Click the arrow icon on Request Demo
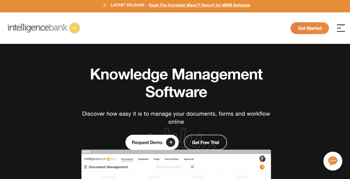Screen dimensions: 350x179 pyautogui.click(x=171, y=142)
